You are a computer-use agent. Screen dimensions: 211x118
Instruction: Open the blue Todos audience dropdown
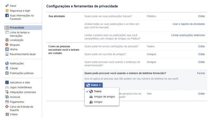(x=94, y=85)
